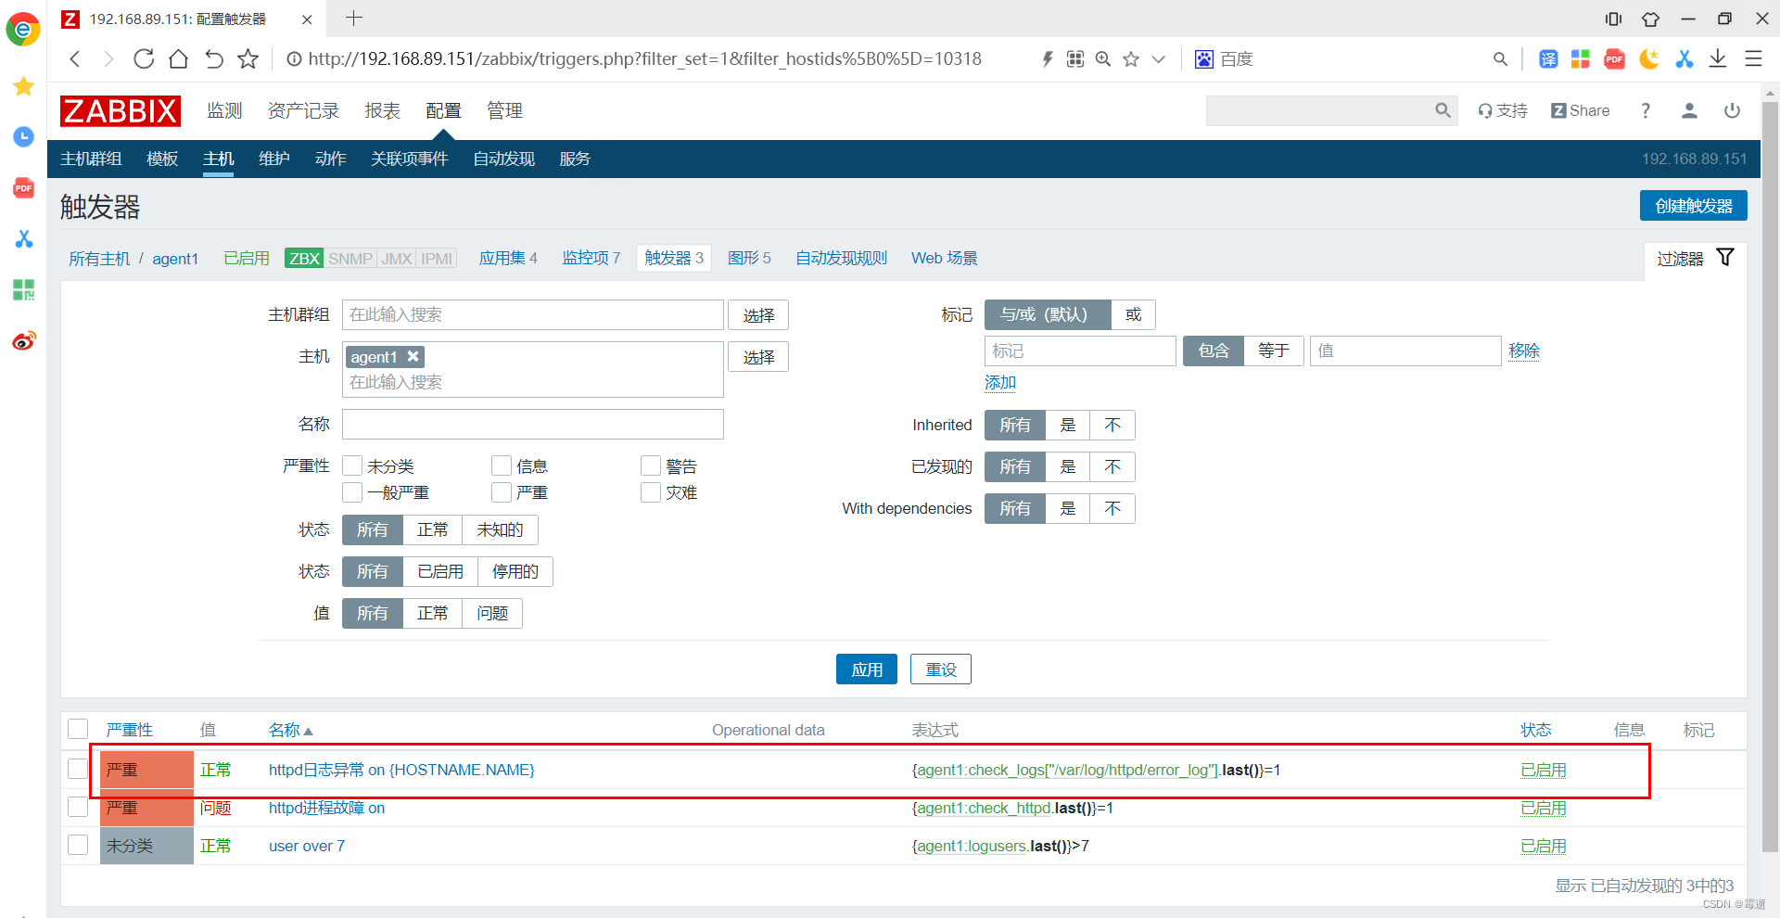Click 创建触发器 button
This screenshot has height=918, width=1780.
tap(1693, 206)
